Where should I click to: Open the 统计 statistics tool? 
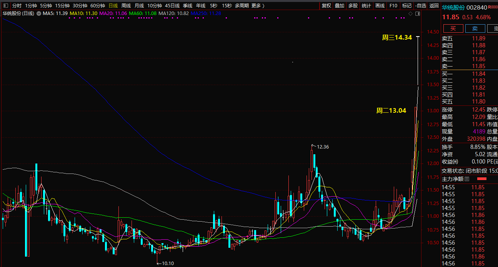click(x=366, y=6)
